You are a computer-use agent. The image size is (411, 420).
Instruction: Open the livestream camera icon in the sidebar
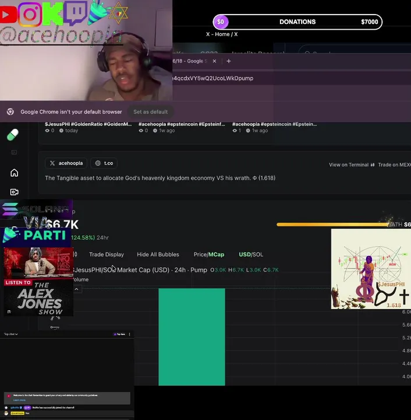click(x=14, y=192)
